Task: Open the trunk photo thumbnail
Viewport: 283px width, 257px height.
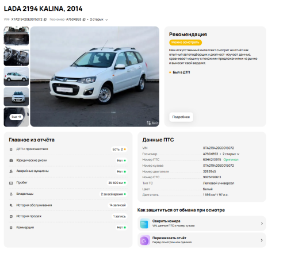Action: tap(16, 36)
